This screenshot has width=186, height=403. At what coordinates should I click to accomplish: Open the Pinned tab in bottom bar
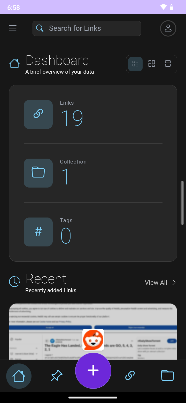pos(56,376)
